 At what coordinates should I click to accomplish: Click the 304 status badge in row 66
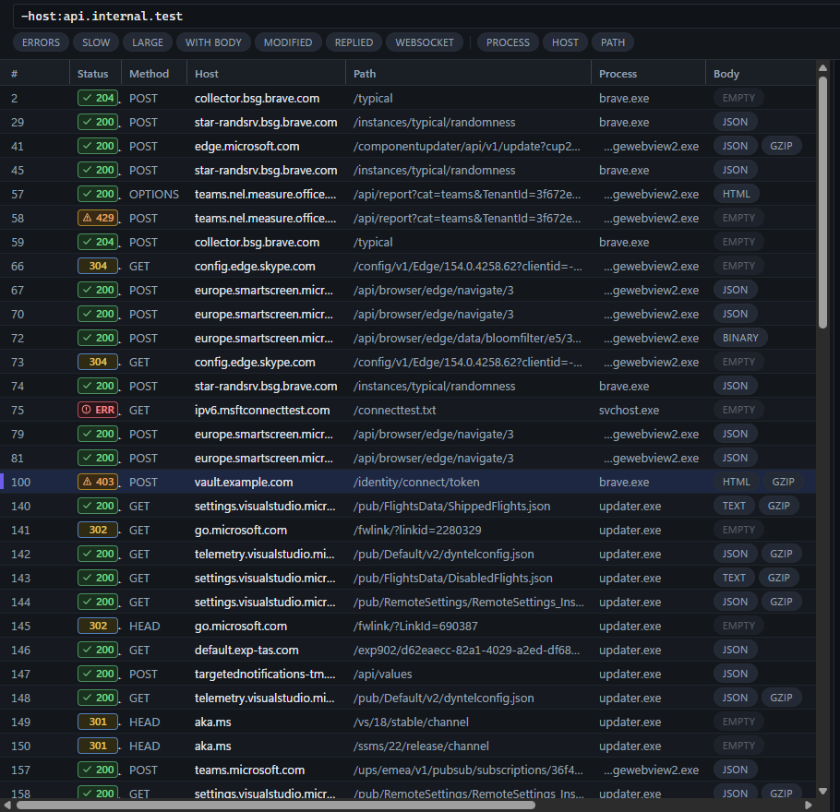point(98,266)
